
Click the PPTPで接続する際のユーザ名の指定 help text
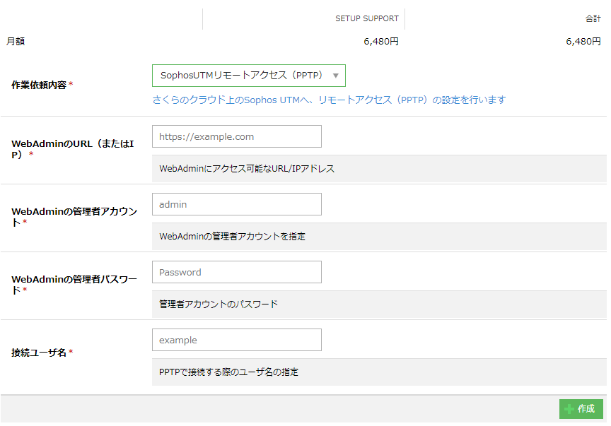[x=228, y=372]
